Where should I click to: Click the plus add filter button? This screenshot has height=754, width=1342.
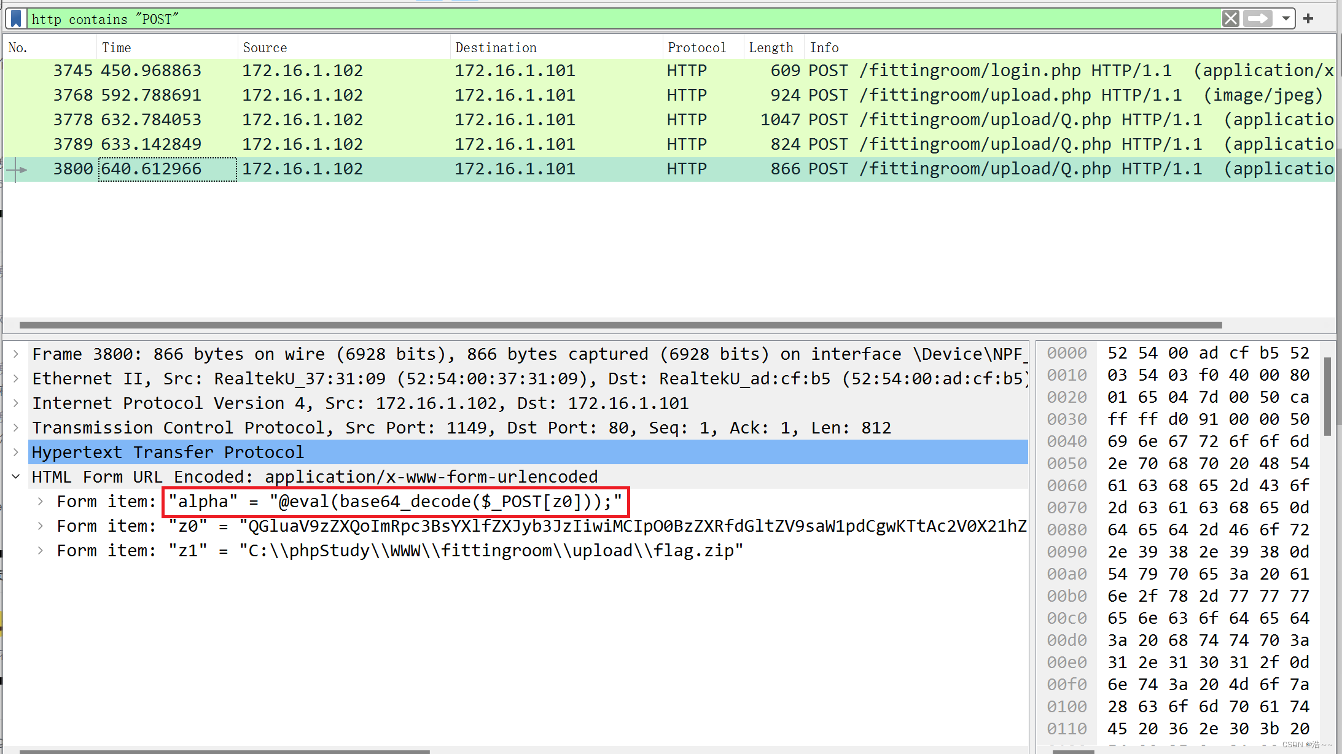[1309, 18]
